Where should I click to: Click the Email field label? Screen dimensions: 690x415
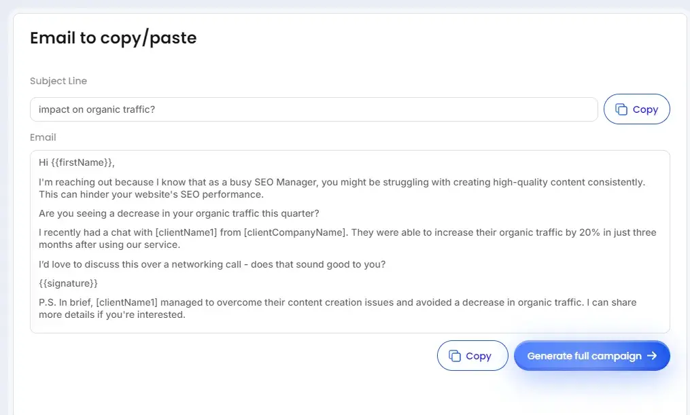[43, 137]
